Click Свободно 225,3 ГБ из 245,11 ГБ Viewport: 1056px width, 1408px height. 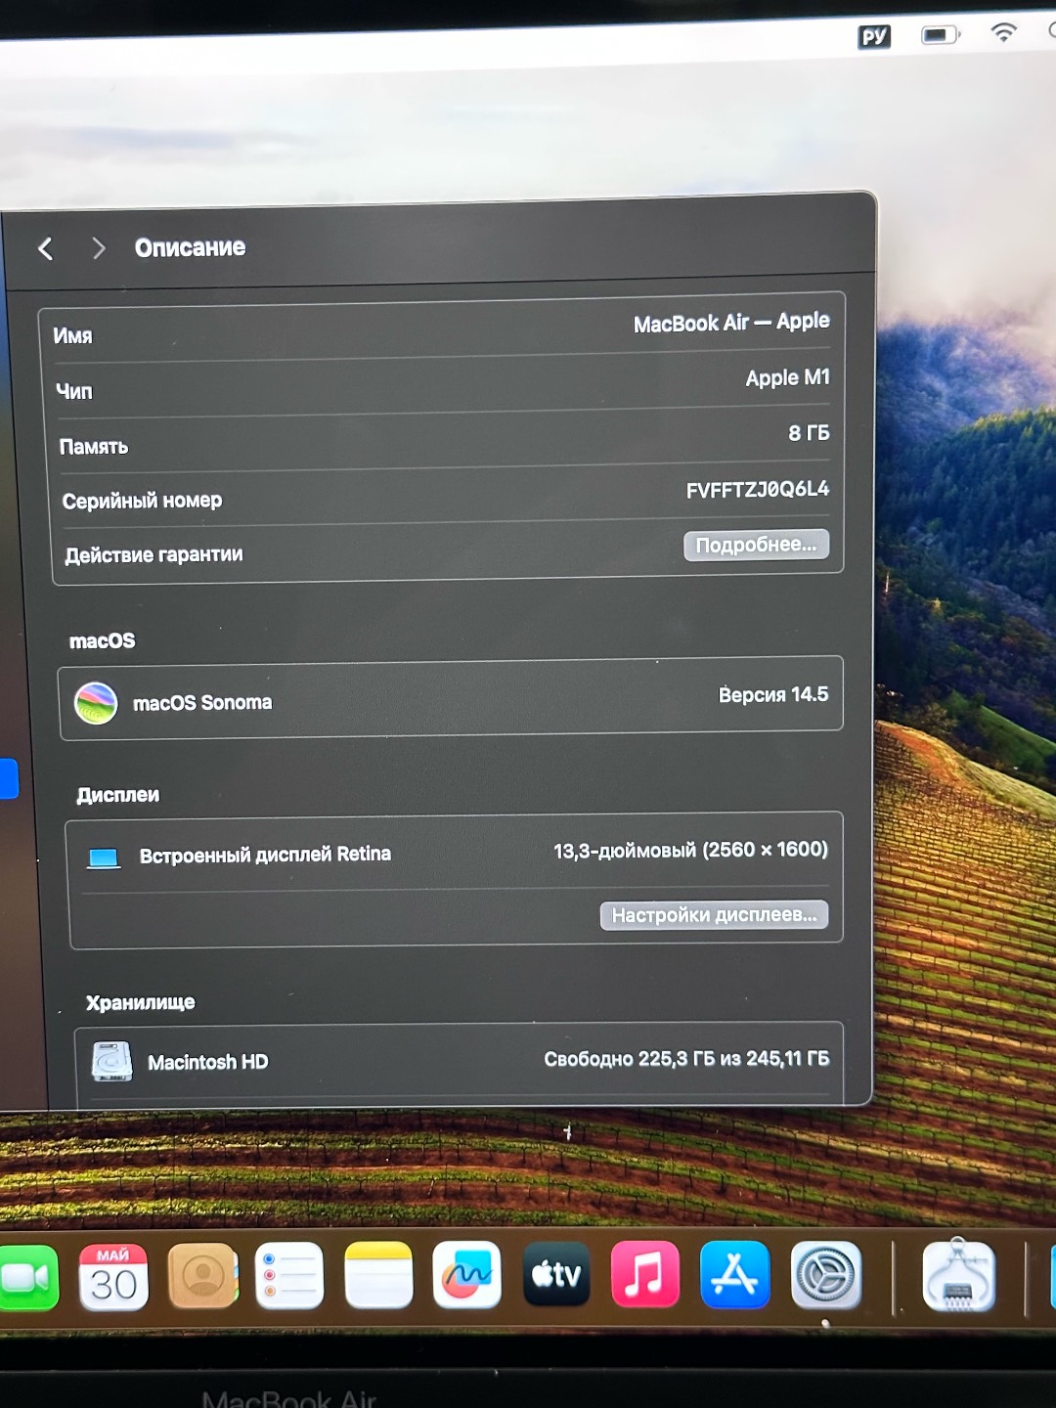pyautogui.click(x=686, y=1059)
